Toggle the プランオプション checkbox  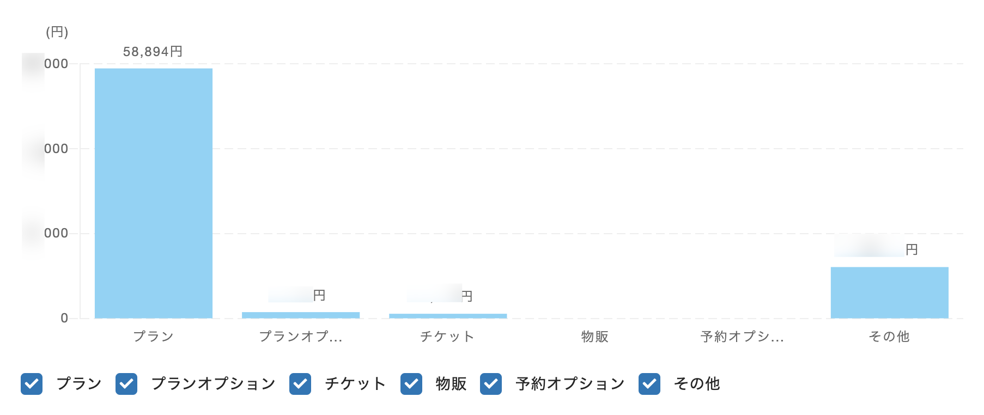[x=126, y=384]
